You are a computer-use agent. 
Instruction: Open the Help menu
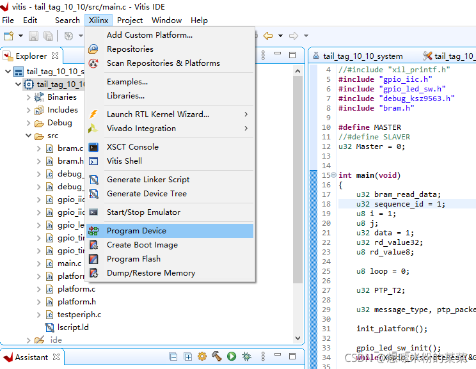[199, 20]
